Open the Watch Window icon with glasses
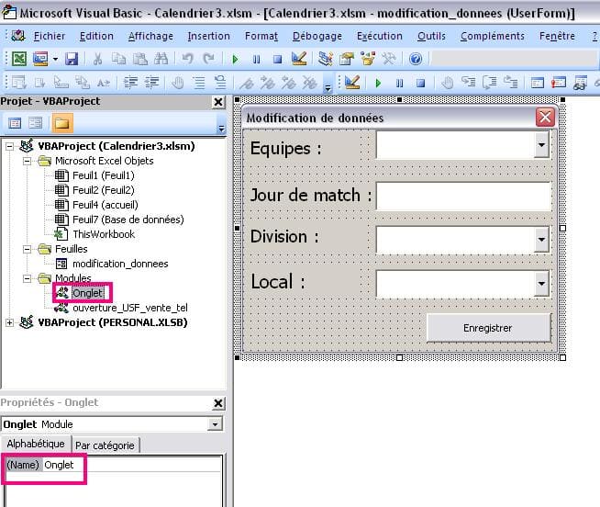Screen dimensions: 600x507 pyautogui.click(x=580, y=83)
